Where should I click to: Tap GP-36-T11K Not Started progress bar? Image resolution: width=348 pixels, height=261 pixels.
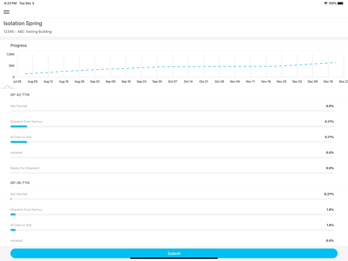pos(172,199)
